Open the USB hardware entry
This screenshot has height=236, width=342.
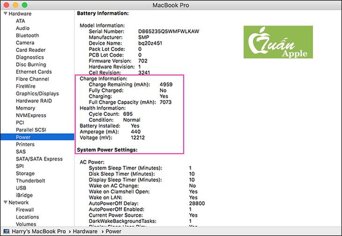click(x=21, y=188)
